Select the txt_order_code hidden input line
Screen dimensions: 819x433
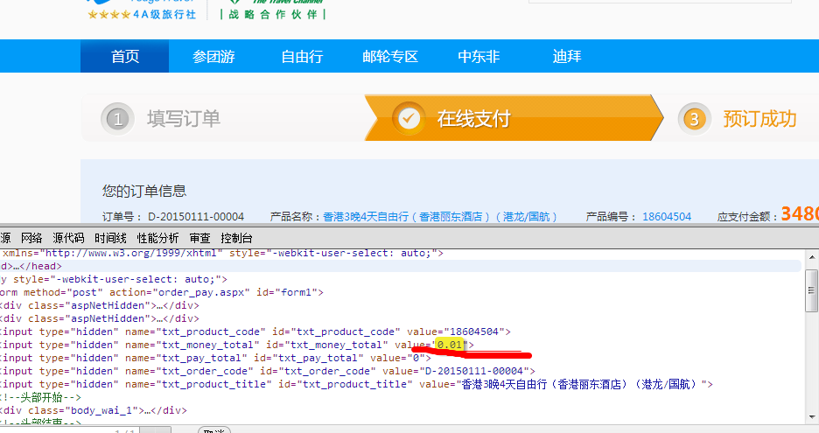pos(268,371)
